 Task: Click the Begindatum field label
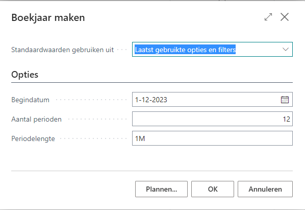(30, 100)
